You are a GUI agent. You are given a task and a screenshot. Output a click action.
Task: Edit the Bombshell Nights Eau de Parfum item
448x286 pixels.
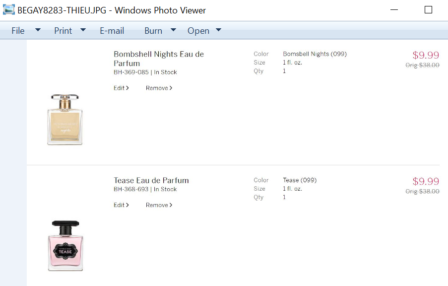pos(121,88)
